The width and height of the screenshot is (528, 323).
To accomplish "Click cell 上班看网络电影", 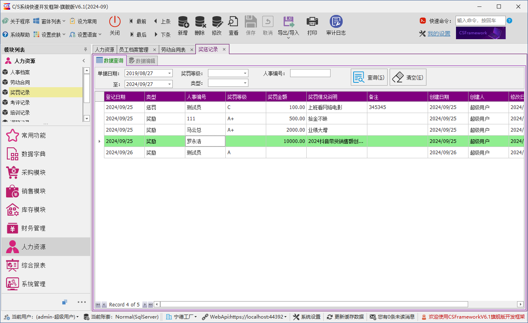I will tap(337, 107).
